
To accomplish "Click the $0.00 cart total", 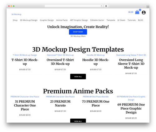I will click(x=131, y=12).
